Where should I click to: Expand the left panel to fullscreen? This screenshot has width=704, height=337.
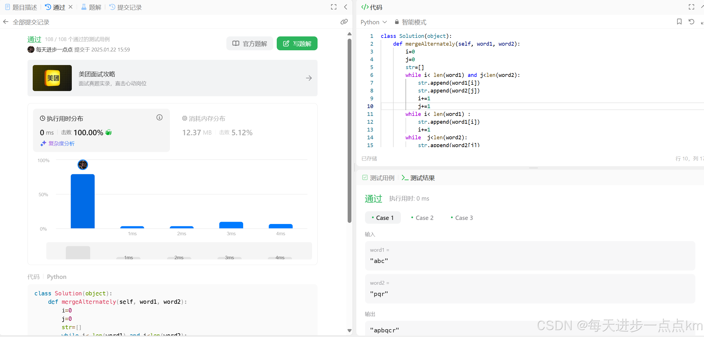click(x=334, y=7)
